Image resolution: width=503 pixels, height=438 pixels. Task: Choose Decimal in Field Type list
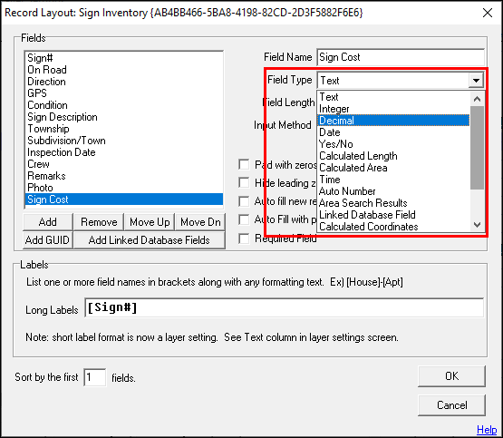coord(393,121)
